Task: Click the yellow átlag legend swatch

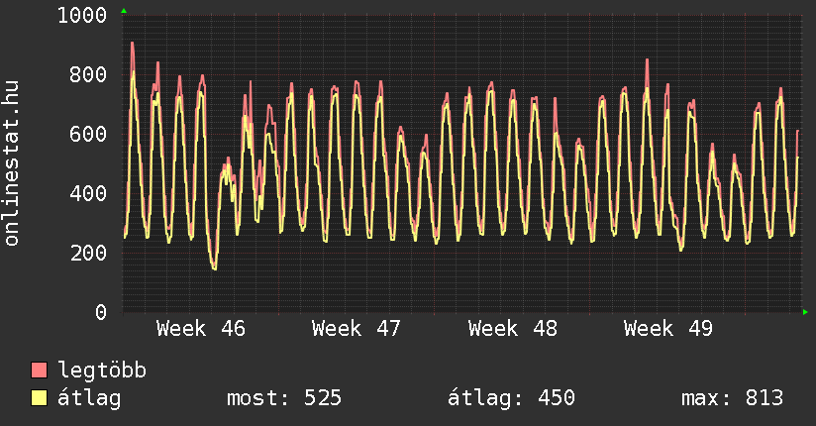Action: 40,398
